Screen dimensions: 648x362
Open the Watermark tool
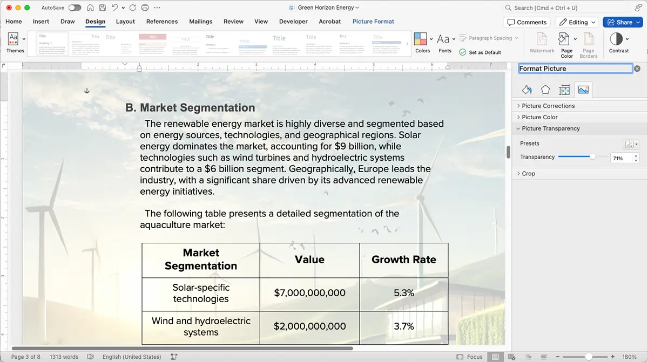coord(541,43)
